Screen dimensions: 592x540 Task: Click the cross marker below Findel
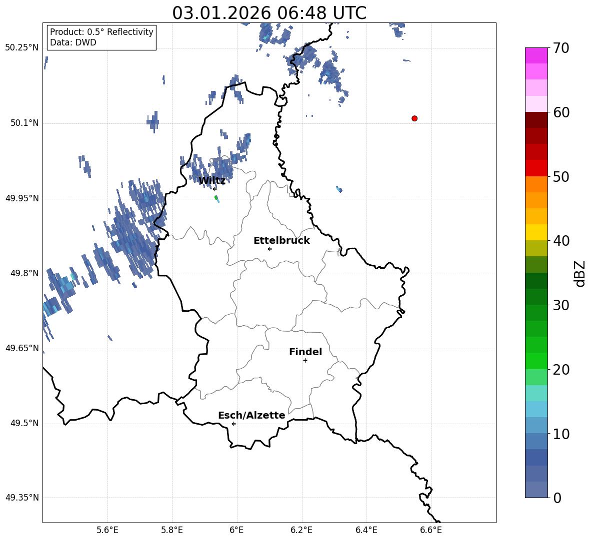pos(305,361)
